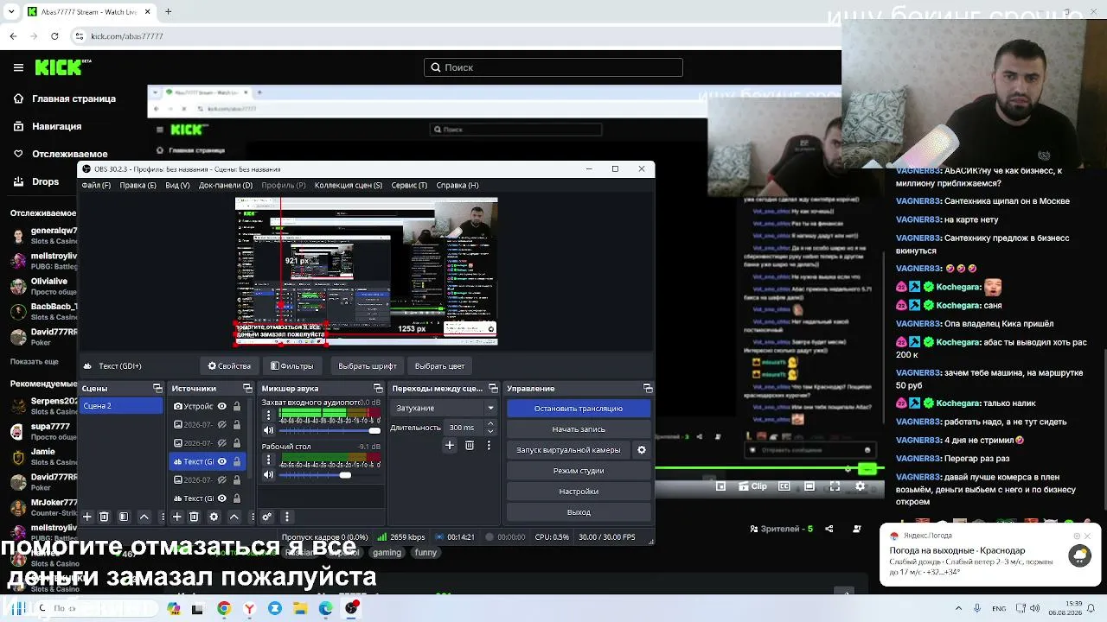Increase the transition duration with up arrow
The height and width of the screenshot is (622, 1107).
tap(490, 423)
